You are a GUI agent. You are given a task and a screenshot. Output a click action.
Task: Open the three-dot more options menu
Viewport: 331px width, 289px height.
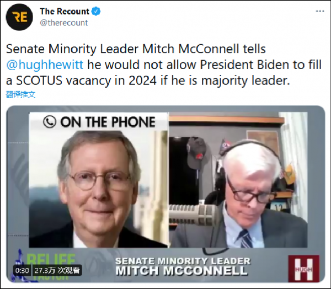(320, 11)
